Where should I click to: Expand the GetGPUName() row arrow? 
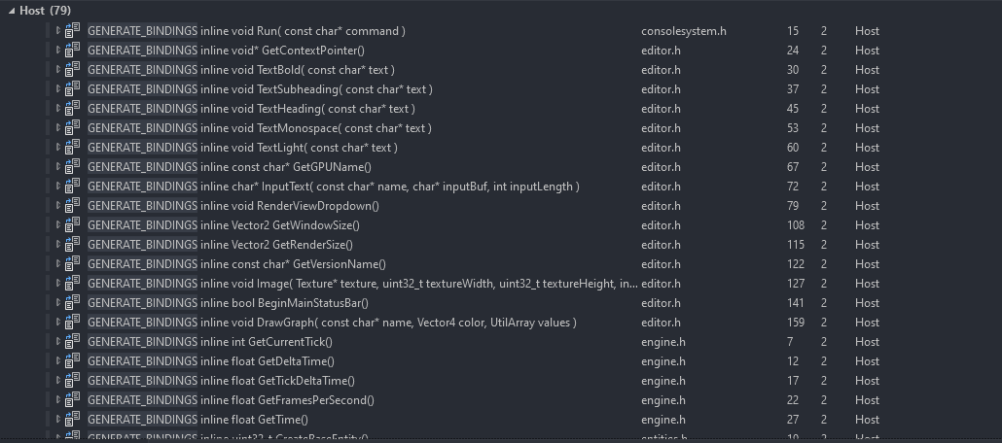coord(58,166)
